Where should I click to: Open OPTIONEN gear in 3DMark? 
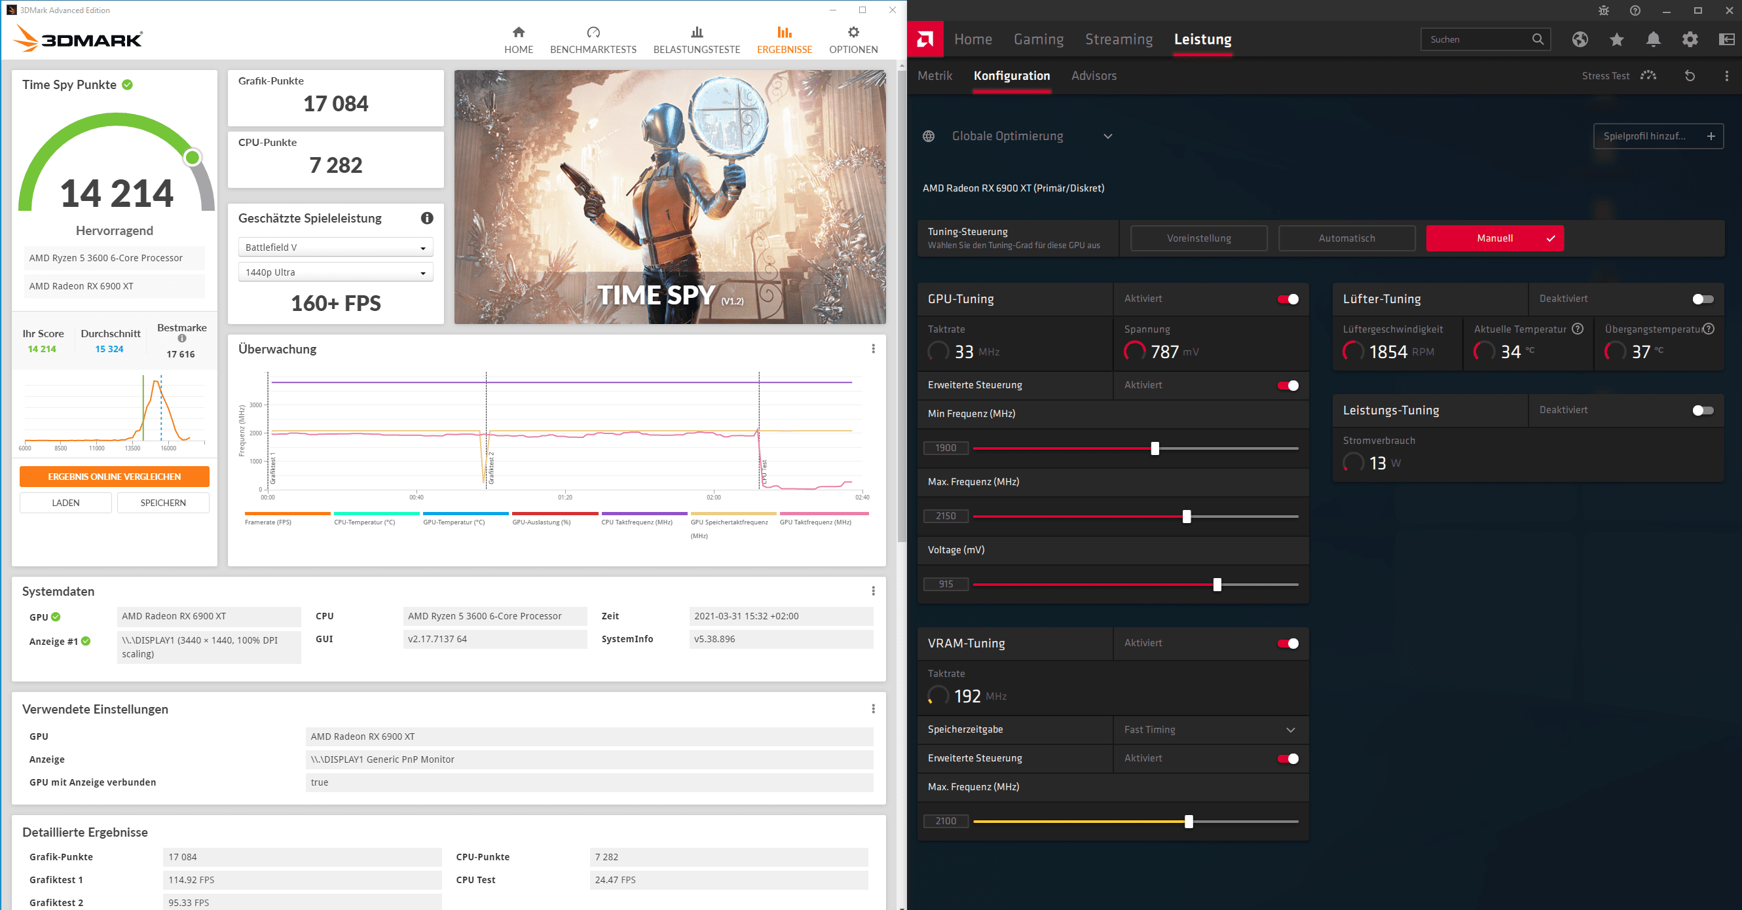(853, 40)
